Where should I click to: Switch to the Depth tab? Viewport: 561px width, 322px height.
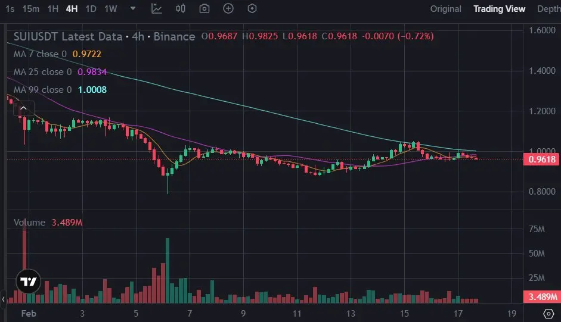tap(549, 9)
